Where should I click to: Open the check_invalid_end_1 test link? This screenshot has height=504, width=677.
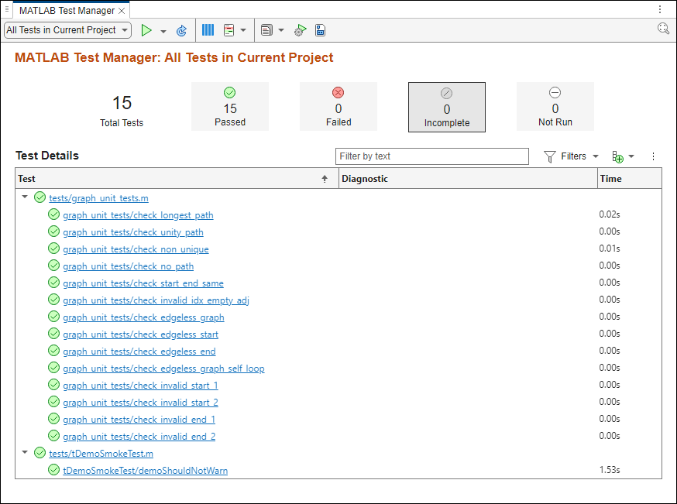[139, 420]
